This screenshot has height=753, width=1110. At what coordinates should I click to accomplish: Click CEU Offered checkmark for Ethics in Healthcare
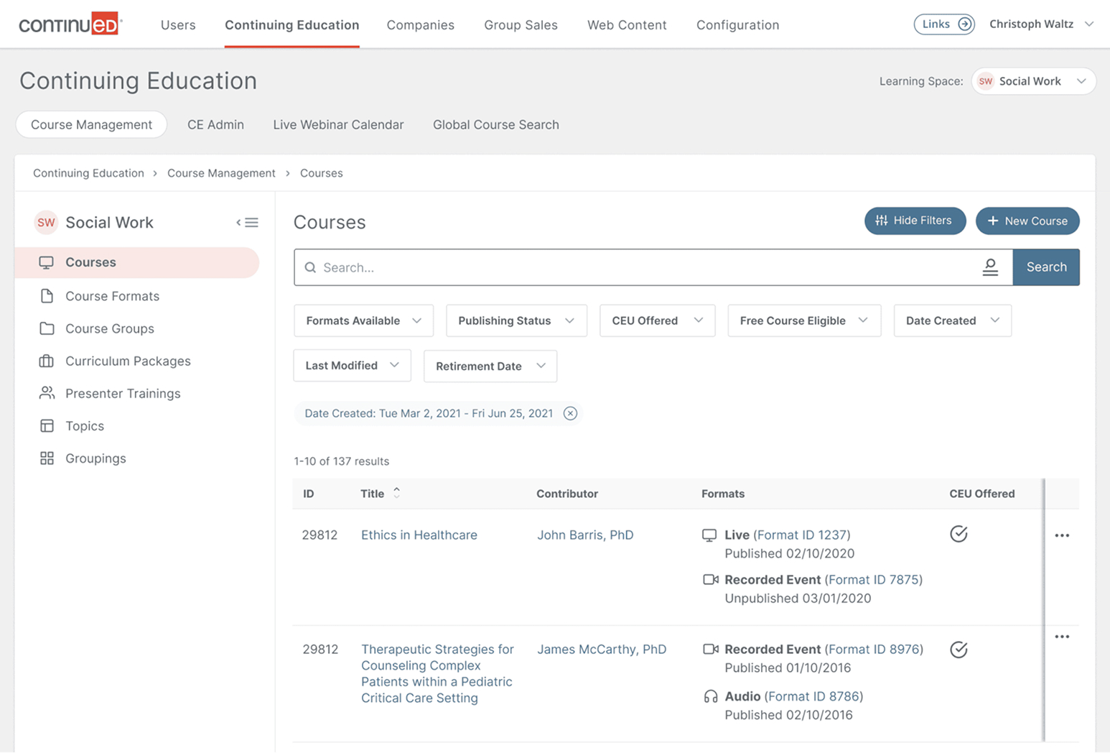959,534
